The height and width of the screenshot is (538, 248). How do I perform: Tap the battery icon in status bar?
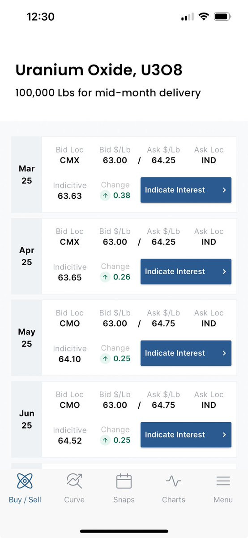click(x=222, y=17)
